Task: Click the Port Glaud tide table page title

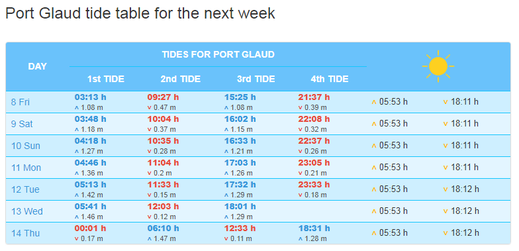Action: coord(140,13)
